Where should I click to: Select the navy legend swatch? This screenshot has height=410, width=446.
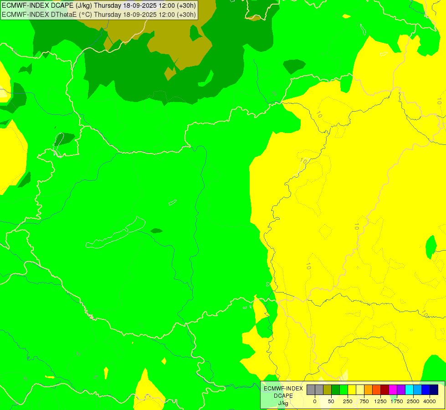[434, 389]
